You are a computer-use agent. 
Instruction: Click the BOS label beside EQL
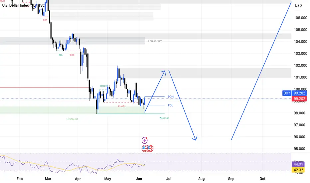[x=72, y=55]
